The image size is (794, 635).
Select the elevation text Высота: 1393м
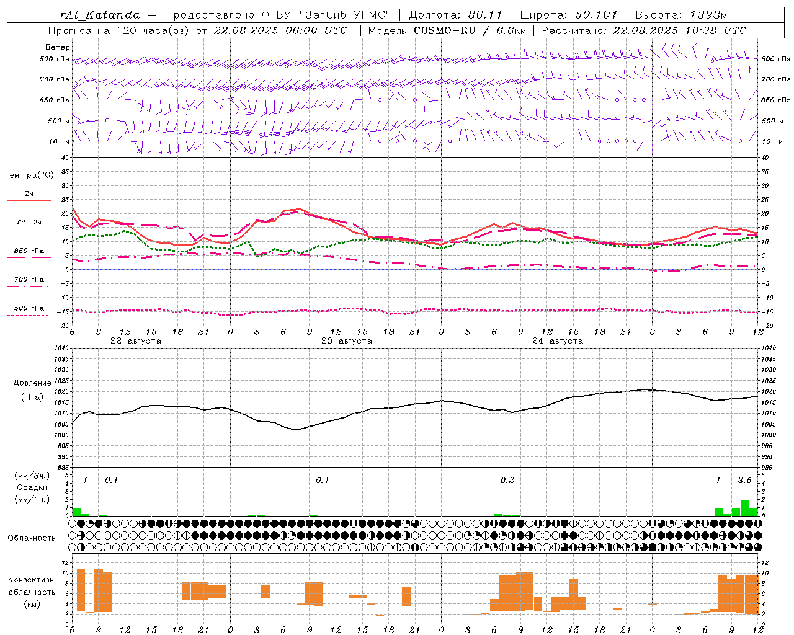click(681, 15)
